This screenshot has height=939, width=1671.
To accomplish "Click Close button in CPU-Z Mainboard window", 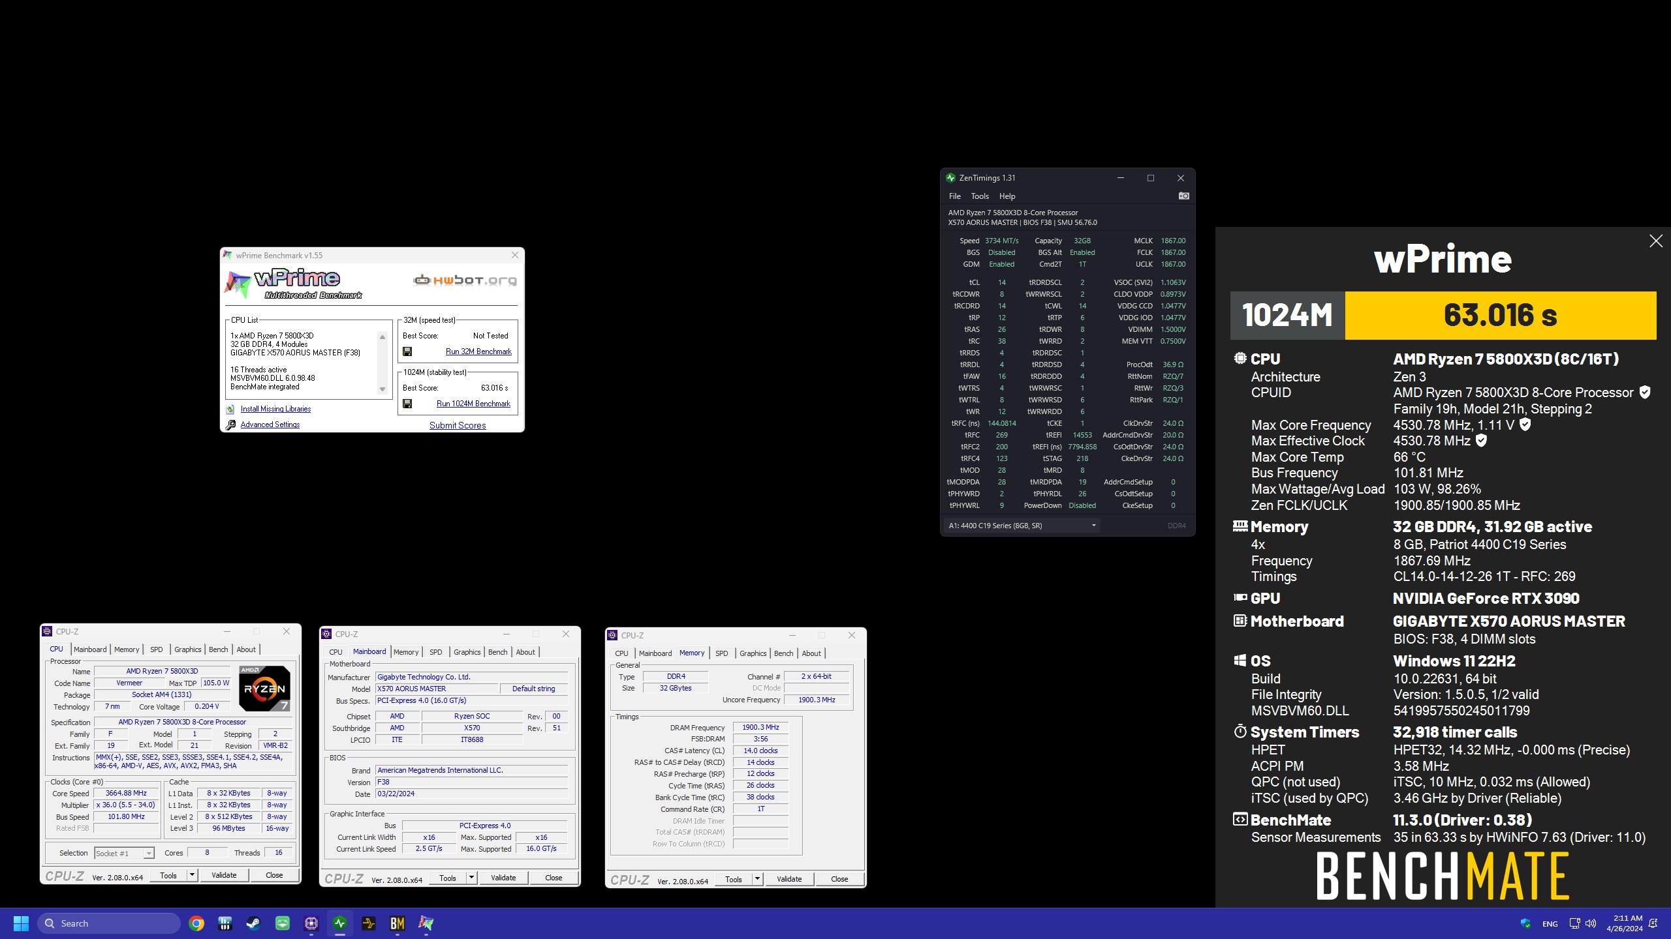I will click(x=554, y=878).
